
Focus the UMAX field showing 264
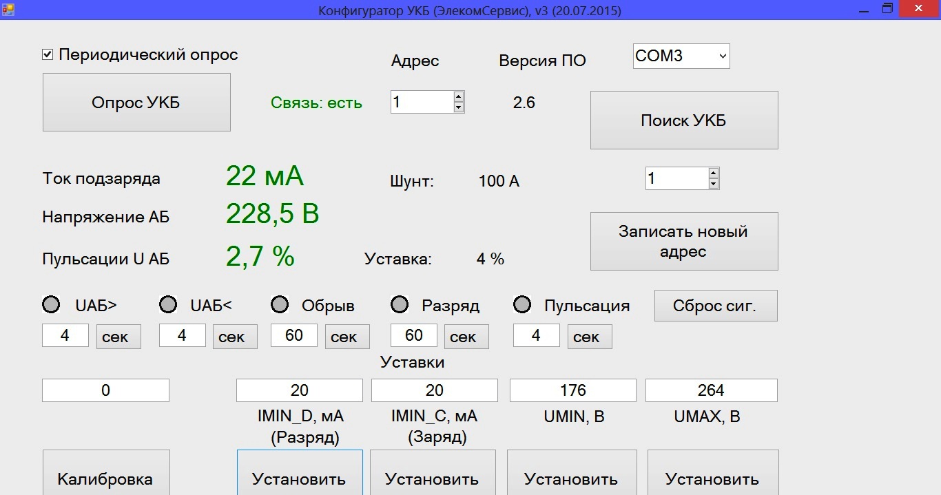click(x=712, y=390)
